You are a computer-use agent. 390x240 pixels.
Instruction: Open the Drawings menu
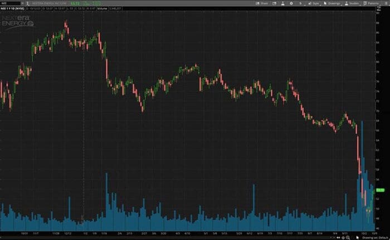[332, 3]
